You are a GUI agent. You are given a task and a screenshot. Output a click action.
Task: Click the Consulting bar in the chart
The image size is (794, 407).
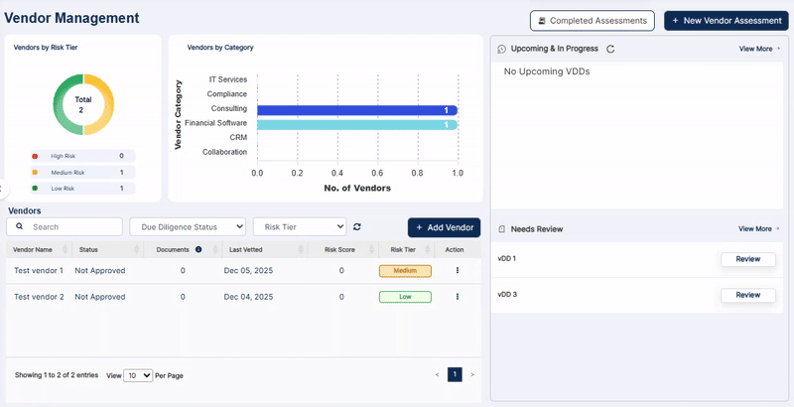[x=357, y=110]
